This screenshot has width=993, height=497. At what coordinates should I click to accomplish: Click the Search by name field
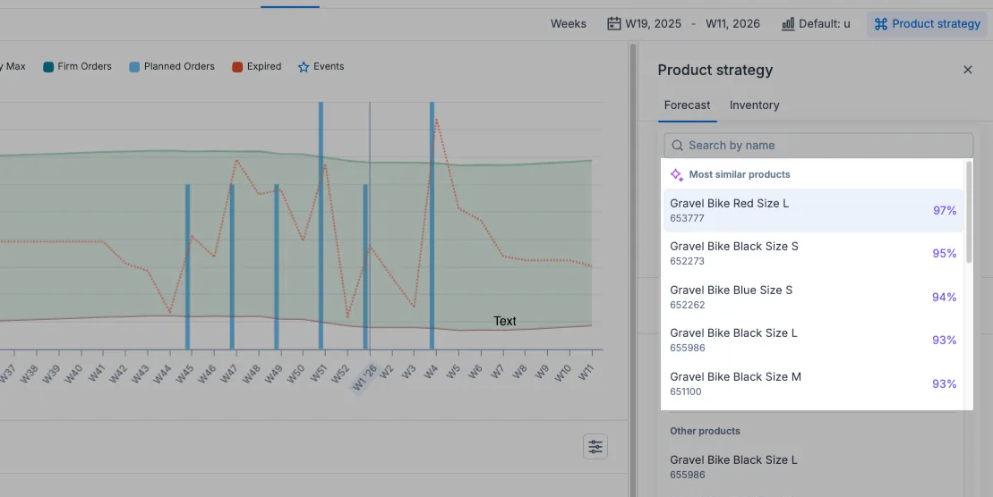824,146
